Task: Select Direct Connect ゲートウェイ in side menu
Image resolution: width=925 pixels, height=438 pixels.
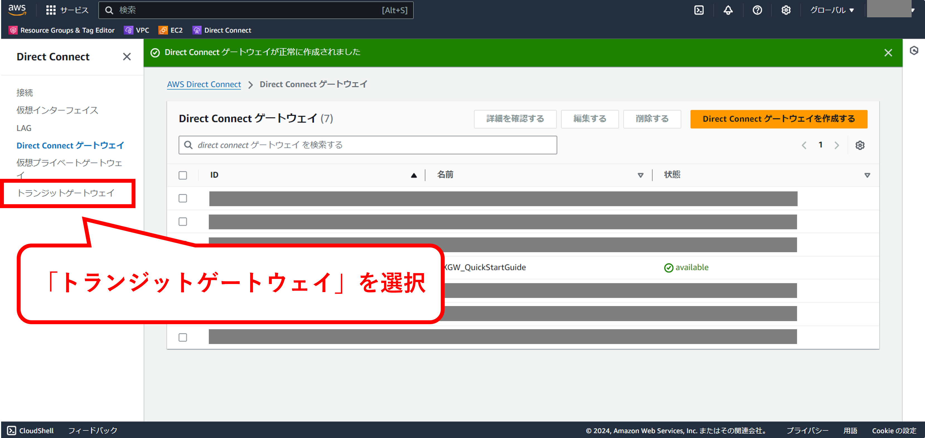Action: pos(70,146)
